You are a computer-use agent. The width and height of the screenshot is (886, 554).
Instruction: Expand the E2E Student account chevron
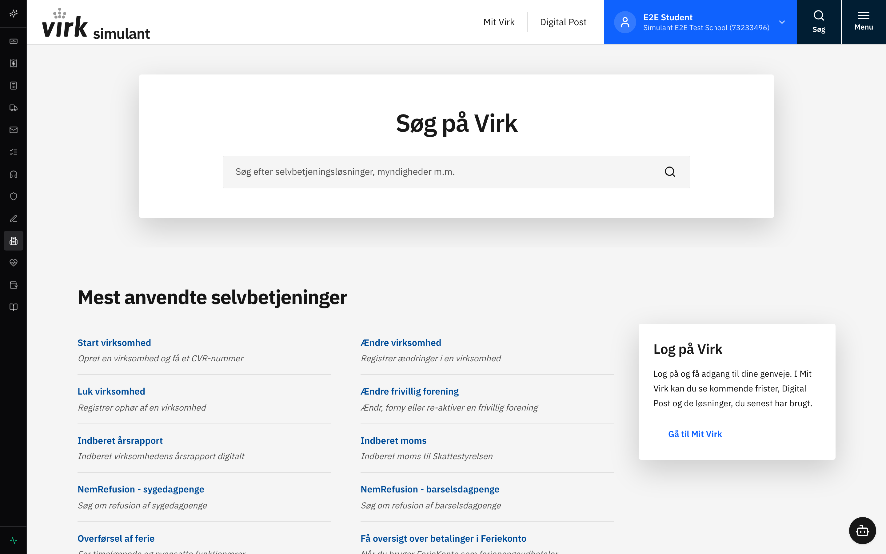click(782, 22)
